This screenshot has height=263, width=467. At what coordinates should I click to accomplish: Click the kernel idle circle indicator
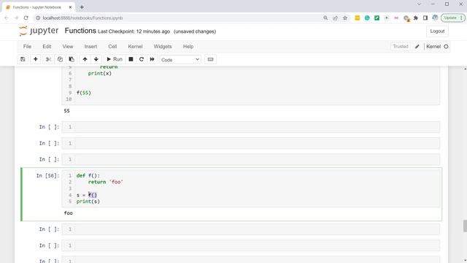coord(446,47)
